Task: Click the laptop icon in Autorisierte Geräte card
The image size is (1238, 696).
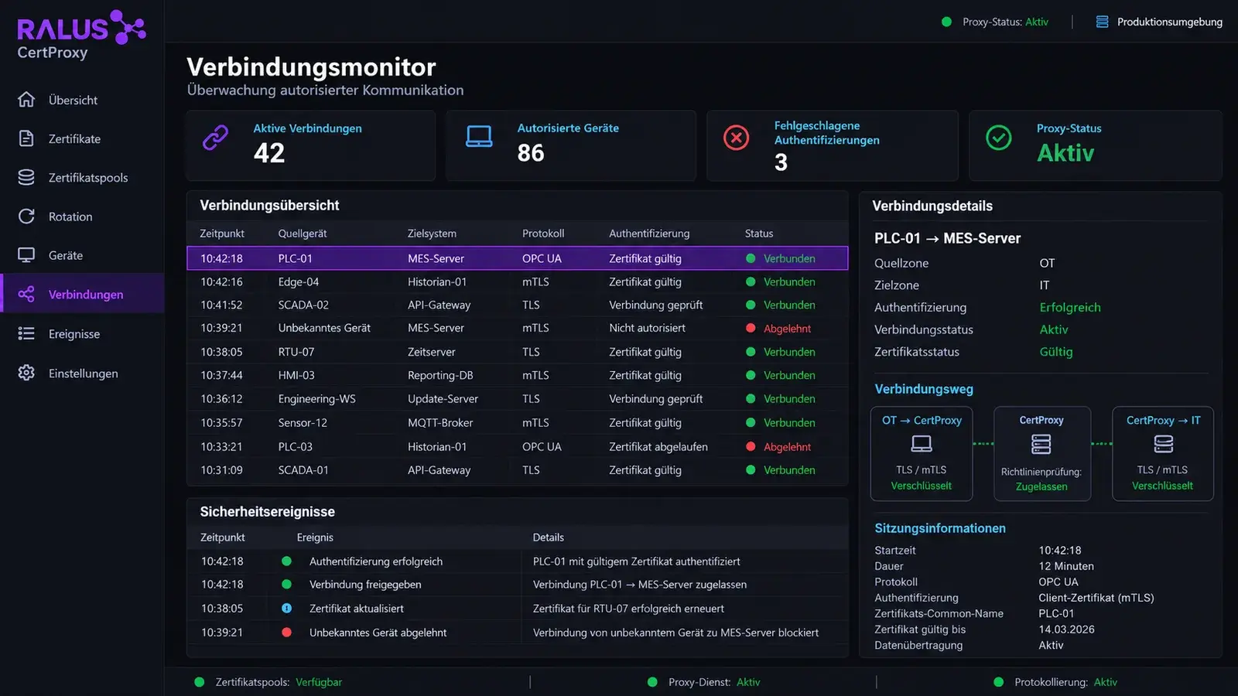Action: 479,137
